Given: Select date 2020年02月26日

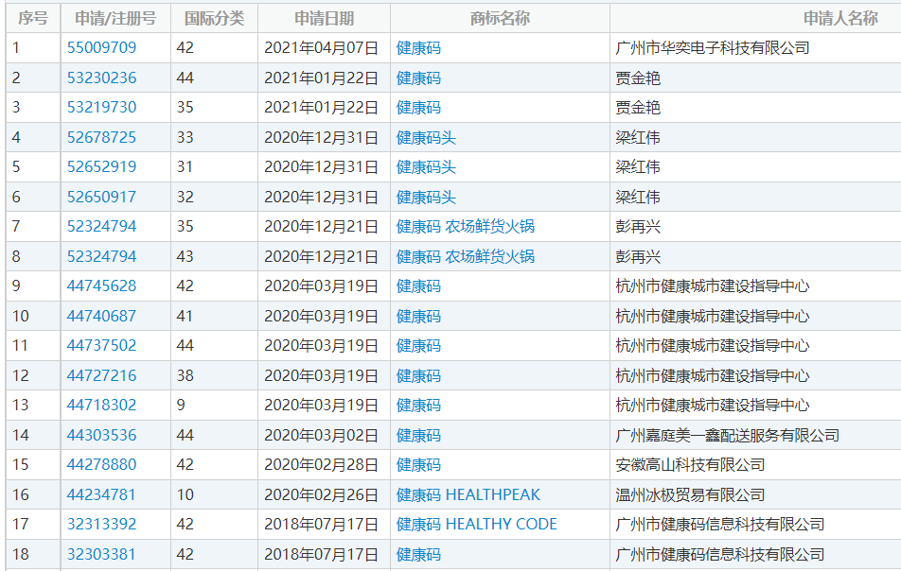Looking at the screenshot, I should [321, 494].
